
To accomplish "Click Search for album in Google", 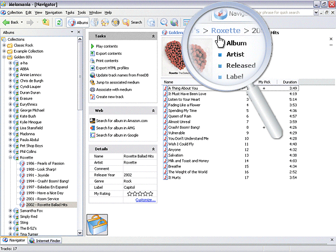I will 118,135.
